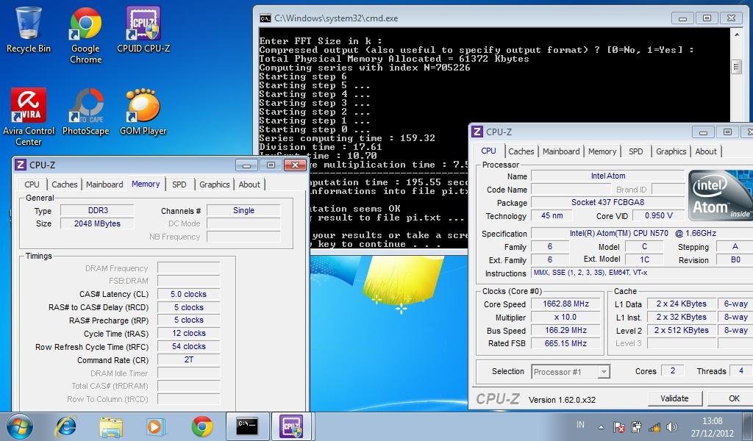This screenshot has width=753, height=441.
Task: Click the network signal tray icon
Action: (x=654, y=426)
